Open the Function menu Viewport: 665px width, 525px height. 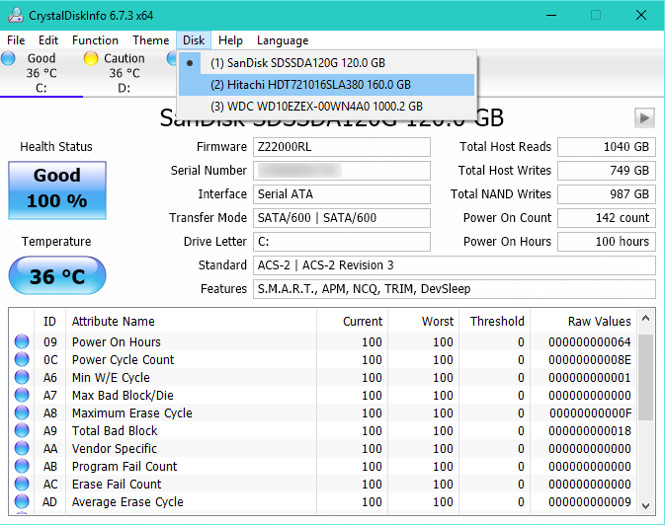pyautogui.click(x=95, y=40)
